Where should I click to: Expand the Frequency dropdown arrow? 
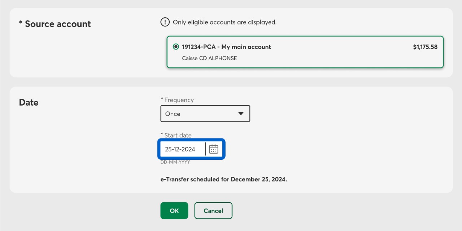(x=241, y=114)
